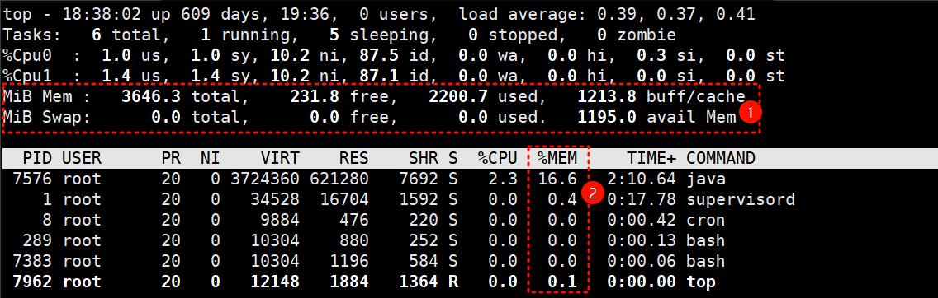Screen dimensions: 938x298
Task: Click the COMMAND column header
Action: [721, 158]
